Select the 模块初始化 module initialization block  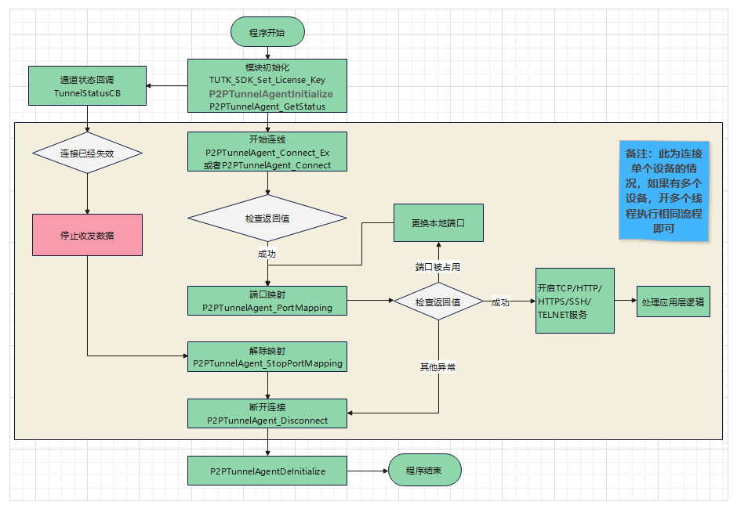267,85
